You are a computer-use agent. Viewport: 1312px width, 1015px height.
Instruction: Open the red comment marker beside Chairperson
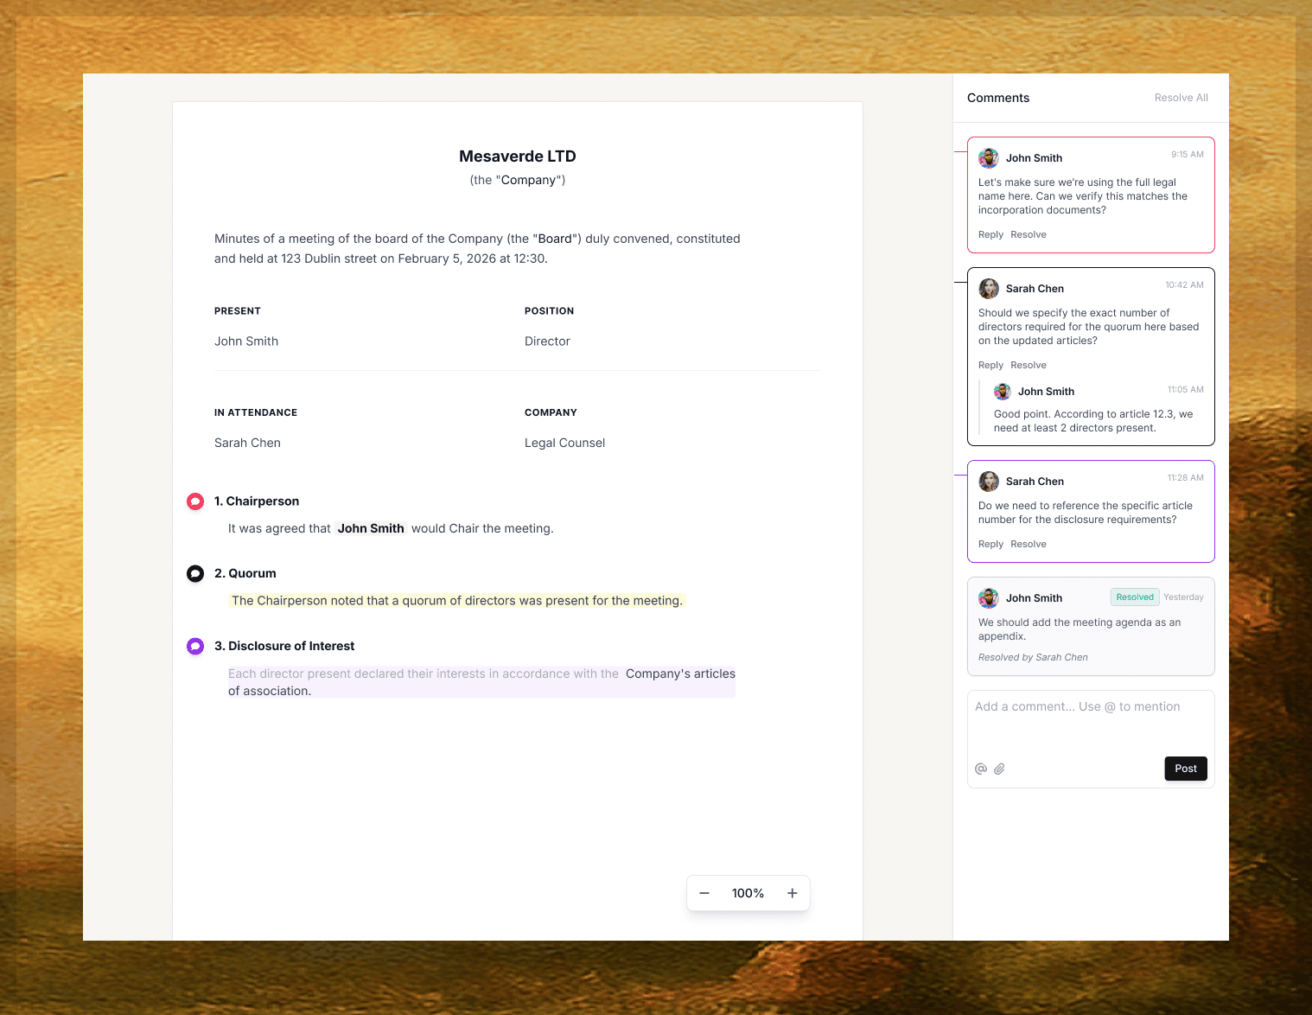click(195, 501)
